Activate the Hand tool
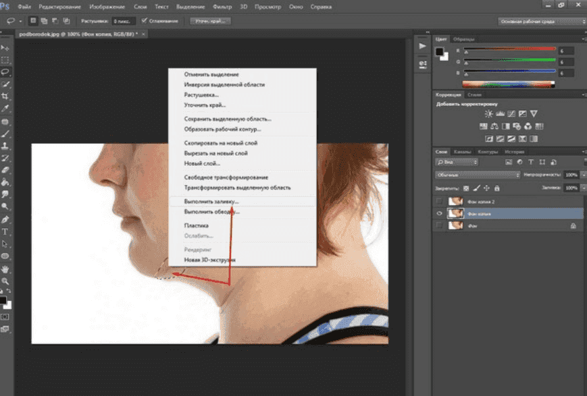Image resolution: width=587 pixels, height=396 pixels. point(5,268)
